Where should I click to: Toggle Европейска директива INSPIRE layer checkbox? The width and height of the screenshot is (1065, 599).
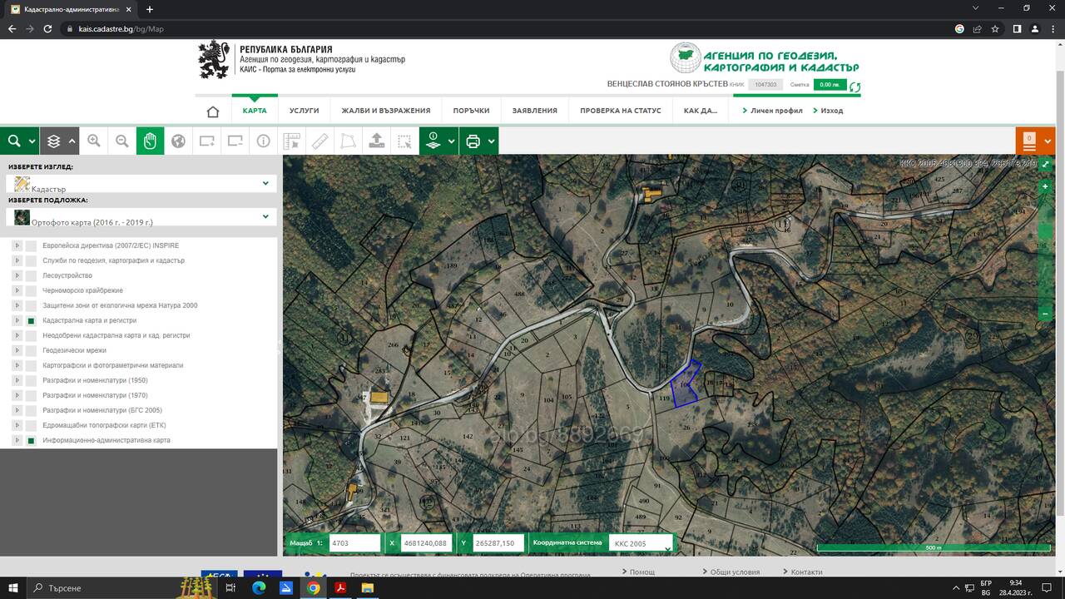pyautogui.click(x=31, y=246)
